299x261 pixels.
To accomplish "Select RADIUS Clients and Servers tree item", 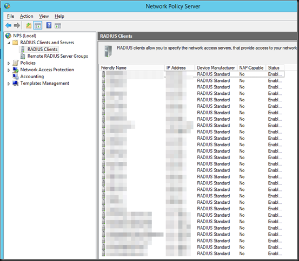I will click(x=47, y=43).
